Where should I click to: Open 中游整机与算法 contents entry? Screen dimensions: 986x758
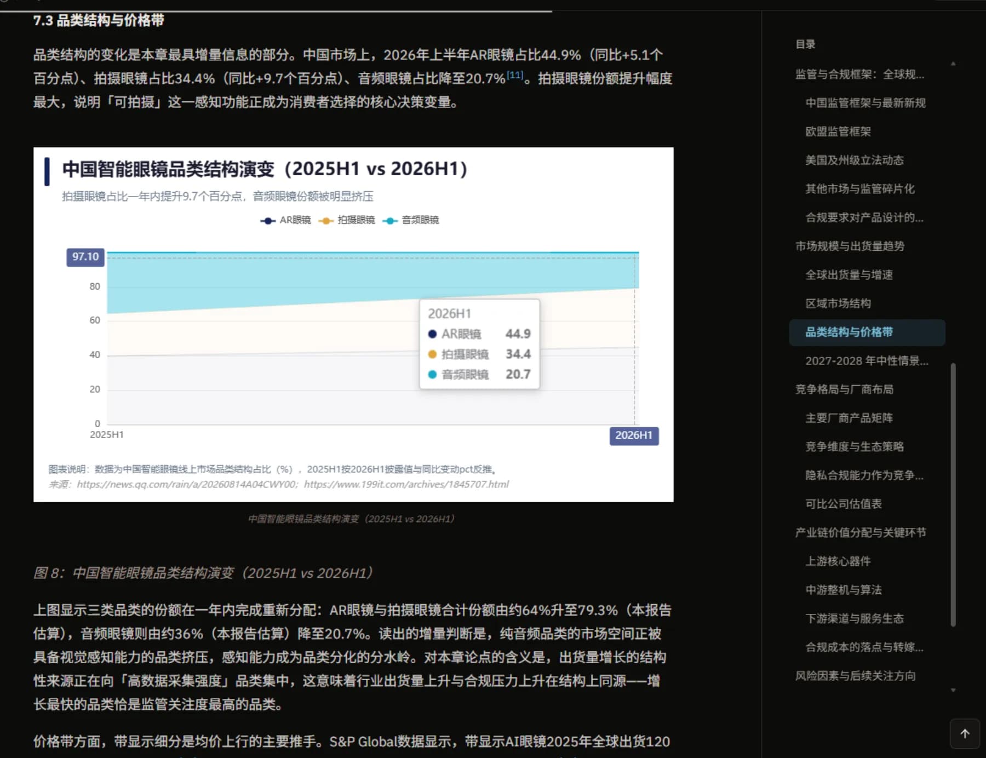[844, 590]
